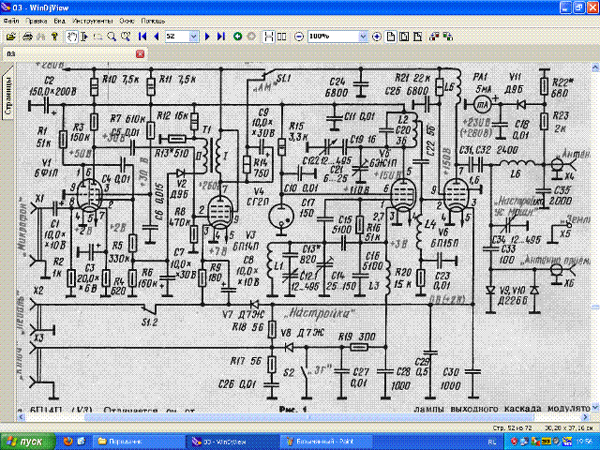This screenshot has width=600, height=450.
Task: Click the Zoom In plus icon
Action: [377, 37]
